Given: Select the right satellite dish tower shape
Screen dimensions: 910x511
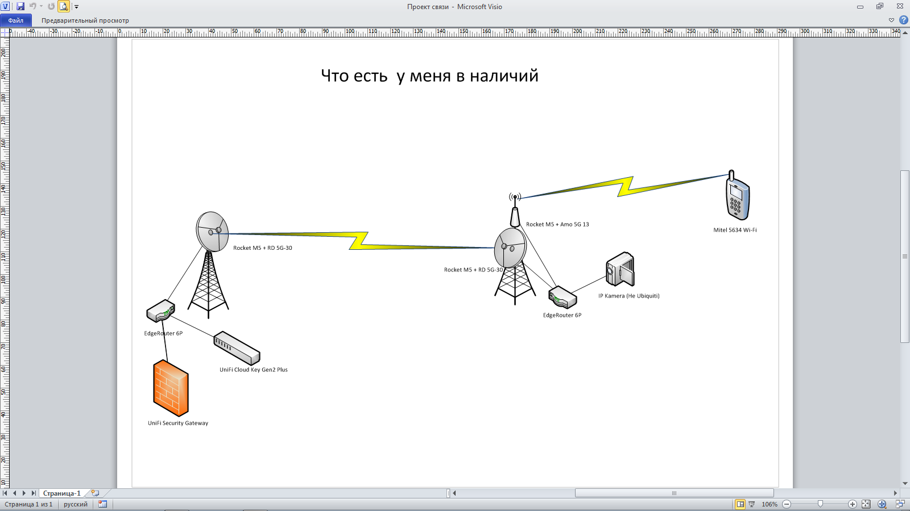Looking at the screenshot, I should (514, 266).
